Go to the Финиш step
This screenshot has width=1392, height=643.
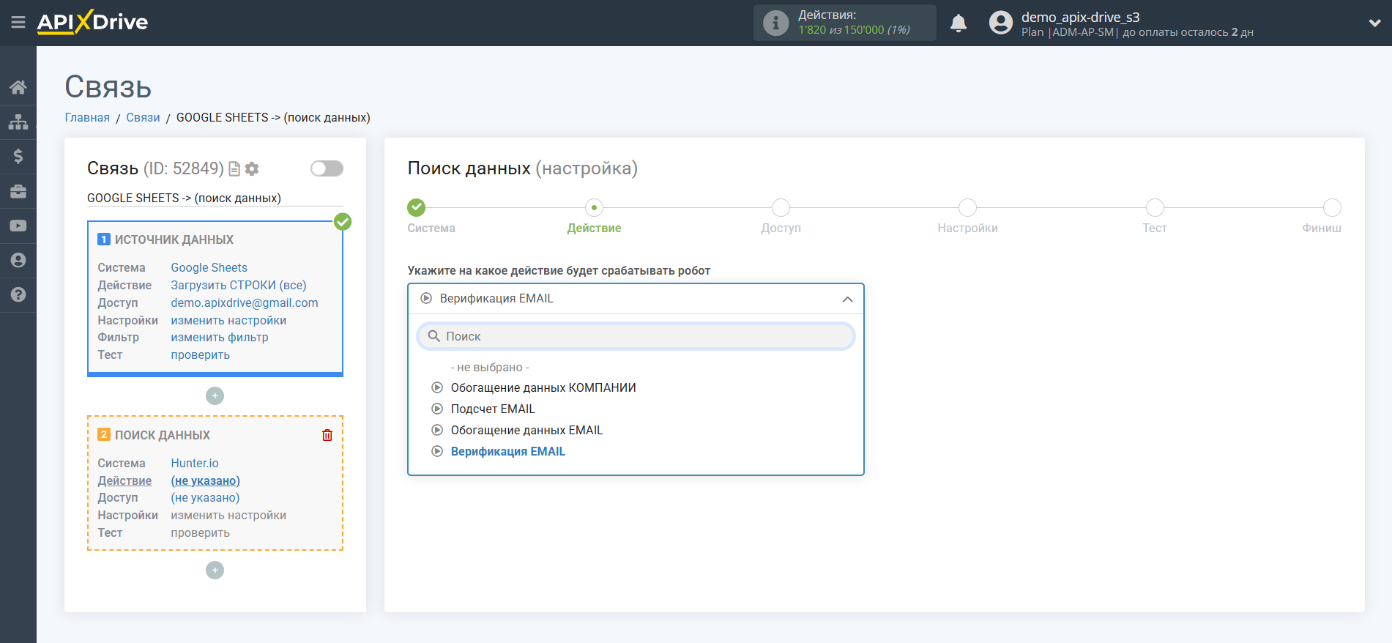click(x=1332, y=207)
